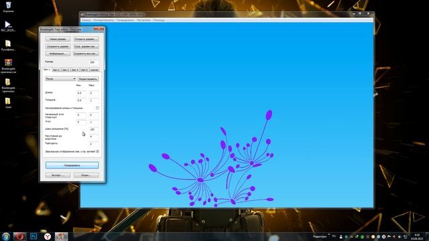Open the Русифика... folder on the desktop
Screen dimensions: 429x241
8,45
